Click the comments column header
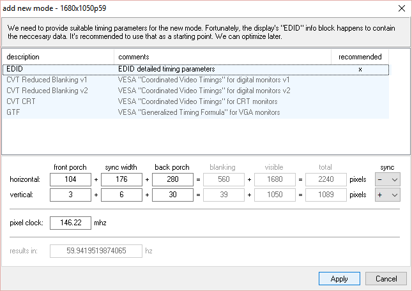This screenshot has height=291, width=412. pyautogui.click(x=224, y=57)
